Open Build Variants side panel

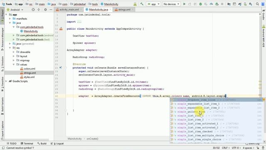tap(2, 106)
